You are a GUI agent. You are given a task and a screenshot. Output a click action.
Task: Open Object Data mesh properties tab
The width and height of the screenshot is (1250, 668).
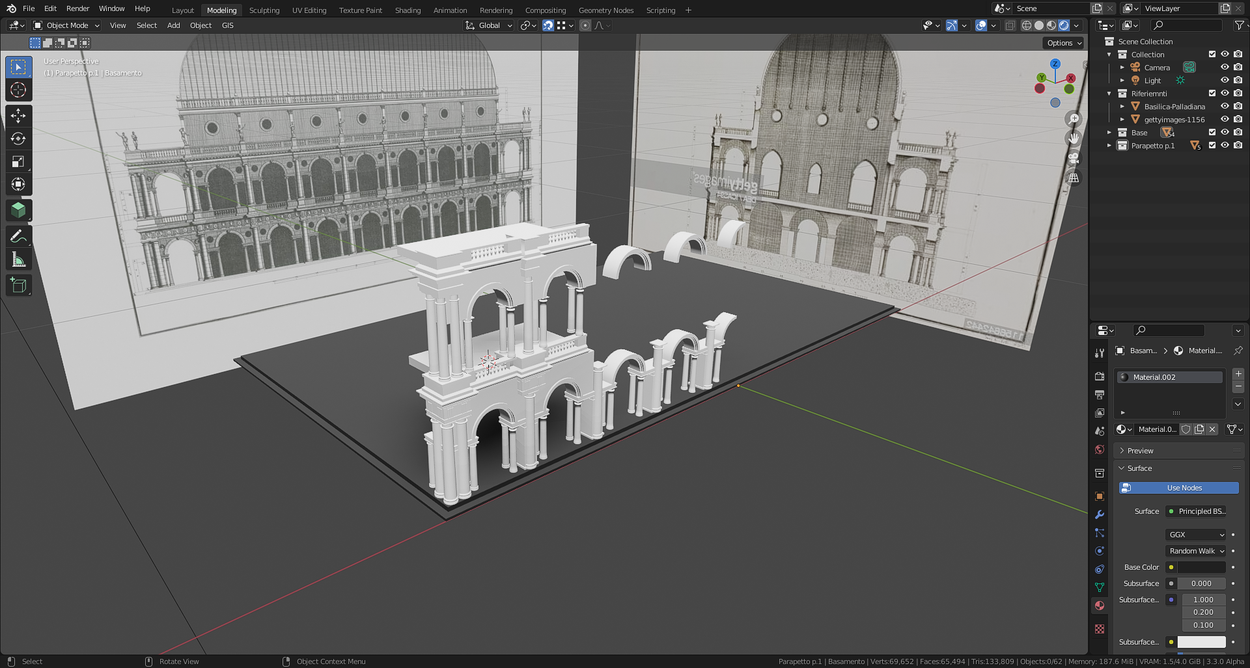click(x=1100, y=587)
